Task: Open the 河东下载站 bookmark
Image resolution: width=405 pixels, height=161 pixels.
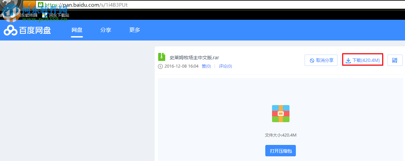Action: point(56,15)
